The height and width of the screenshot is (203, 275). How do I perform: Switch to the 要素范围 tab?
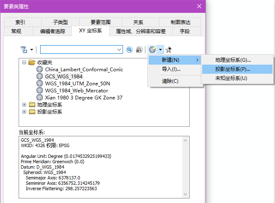tap(101, 22)
